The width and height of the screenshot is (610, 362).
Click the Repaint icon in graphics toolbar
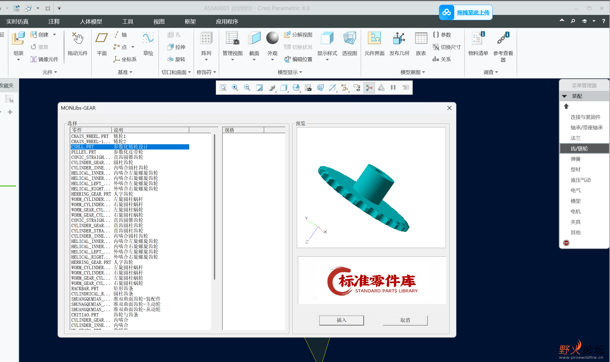click(259, 88)
